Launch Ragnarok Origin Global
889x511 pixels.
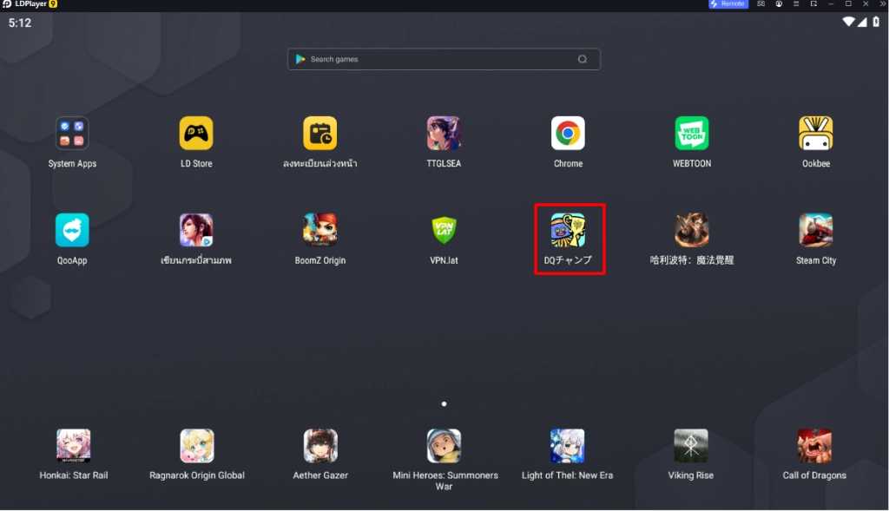(x=197, y=446)
